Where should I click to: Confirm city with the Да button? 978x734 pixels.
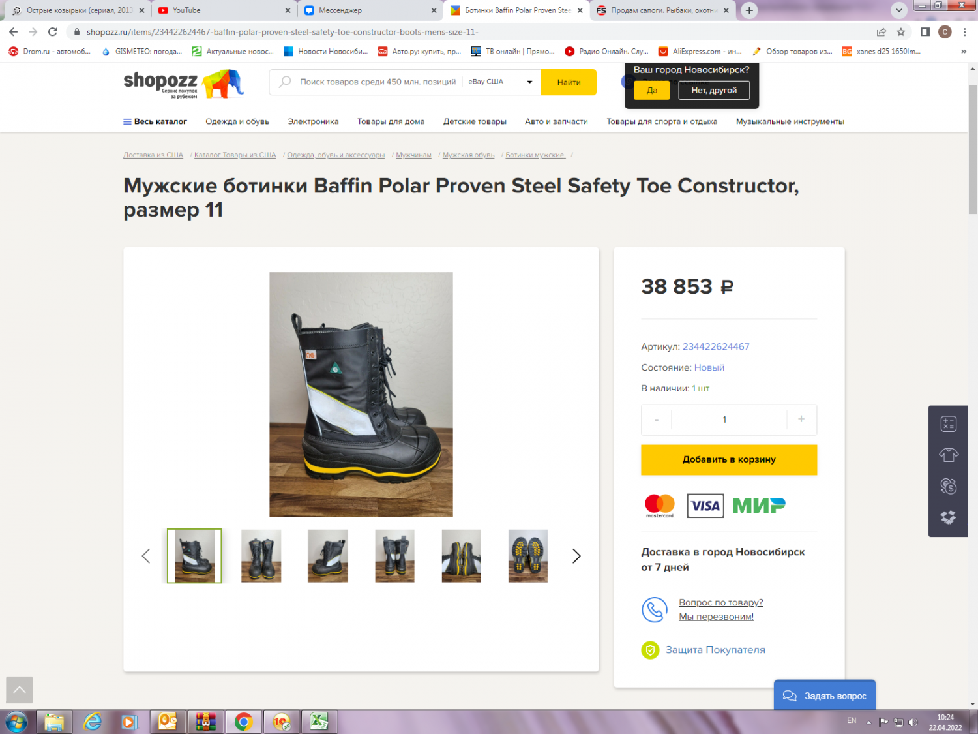pyautogui.click(x=652, y=91)
